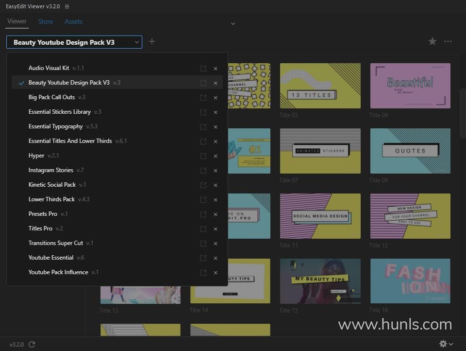Open the three-dots more options menu
This screenshot has height=351, width=466.
point(448,42)
